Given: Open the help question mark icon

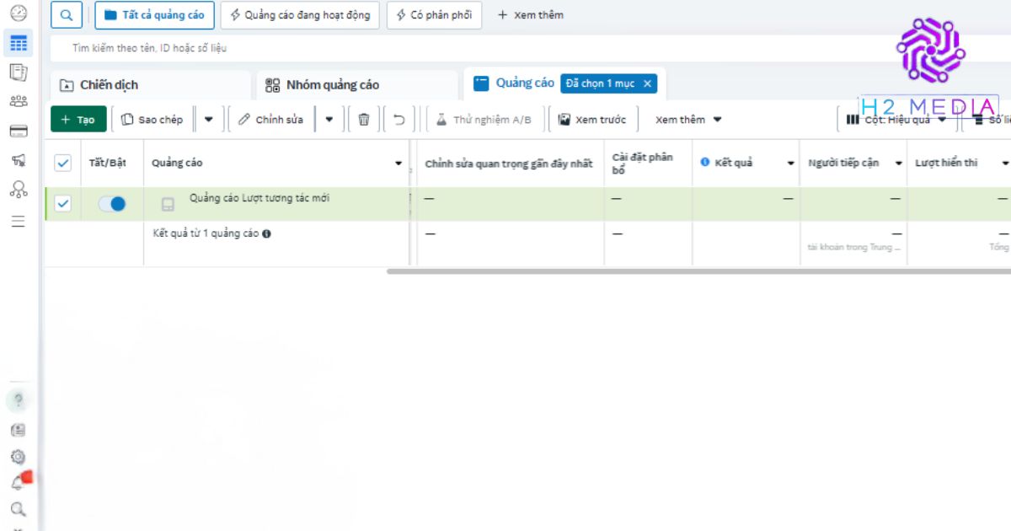Looking at the screenshot, I should click(x=19, y=400).
